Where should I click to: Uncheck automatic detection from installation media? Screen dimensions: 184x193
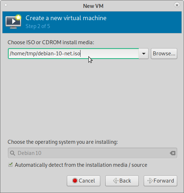pos(10,165)
